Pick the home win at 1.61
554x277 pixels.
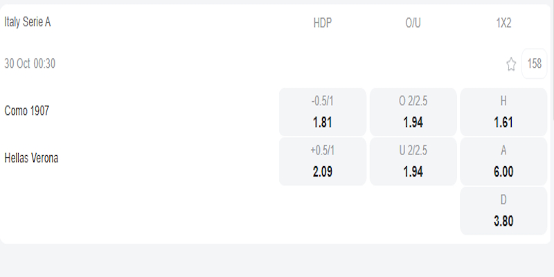click(503, 111)
